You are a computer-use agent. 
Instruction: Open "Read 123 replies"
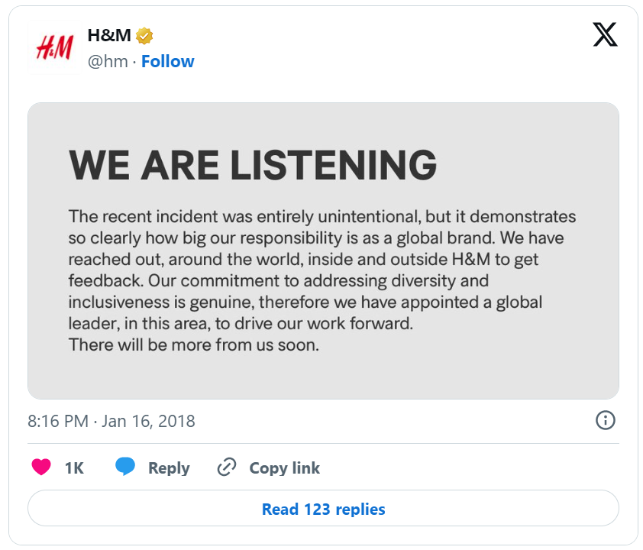[323, 509]
